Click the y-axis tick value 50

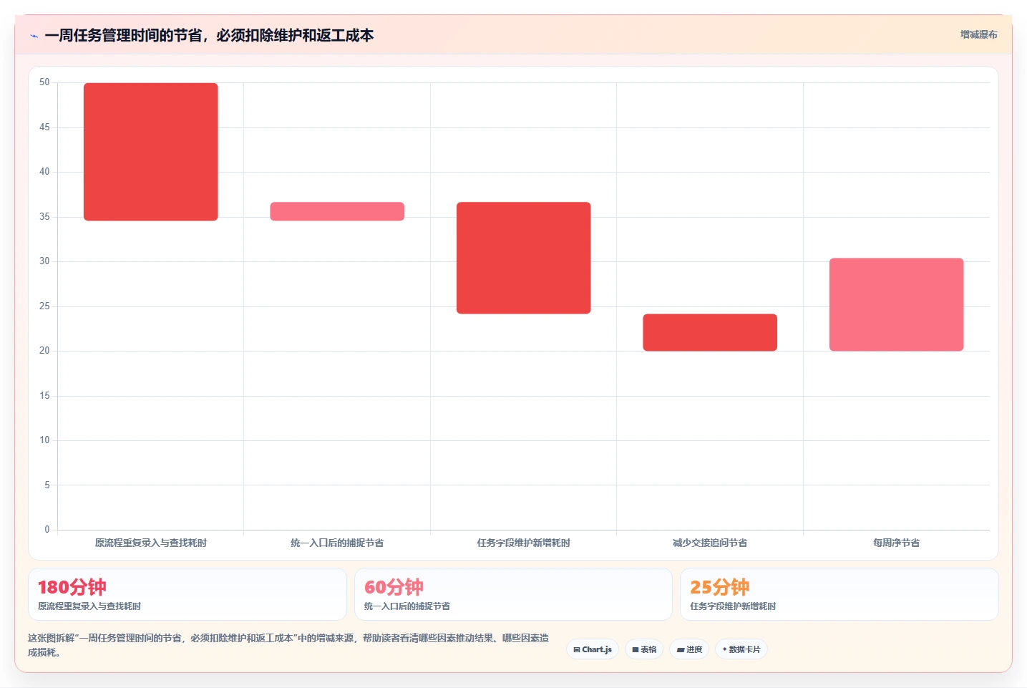tap(44, 82)
